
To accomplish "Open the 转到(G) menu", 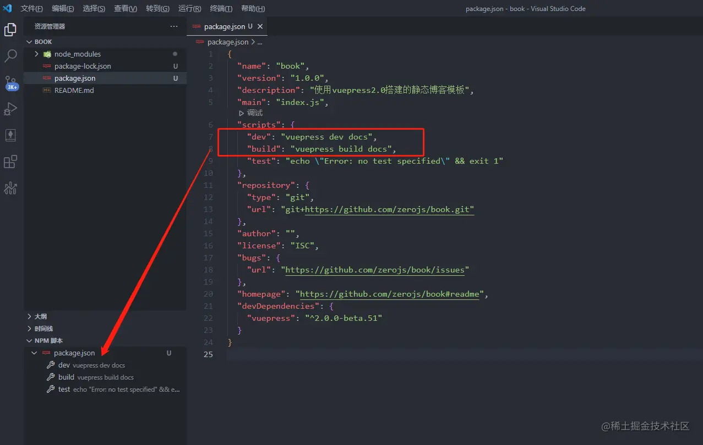I will point(157,9).
